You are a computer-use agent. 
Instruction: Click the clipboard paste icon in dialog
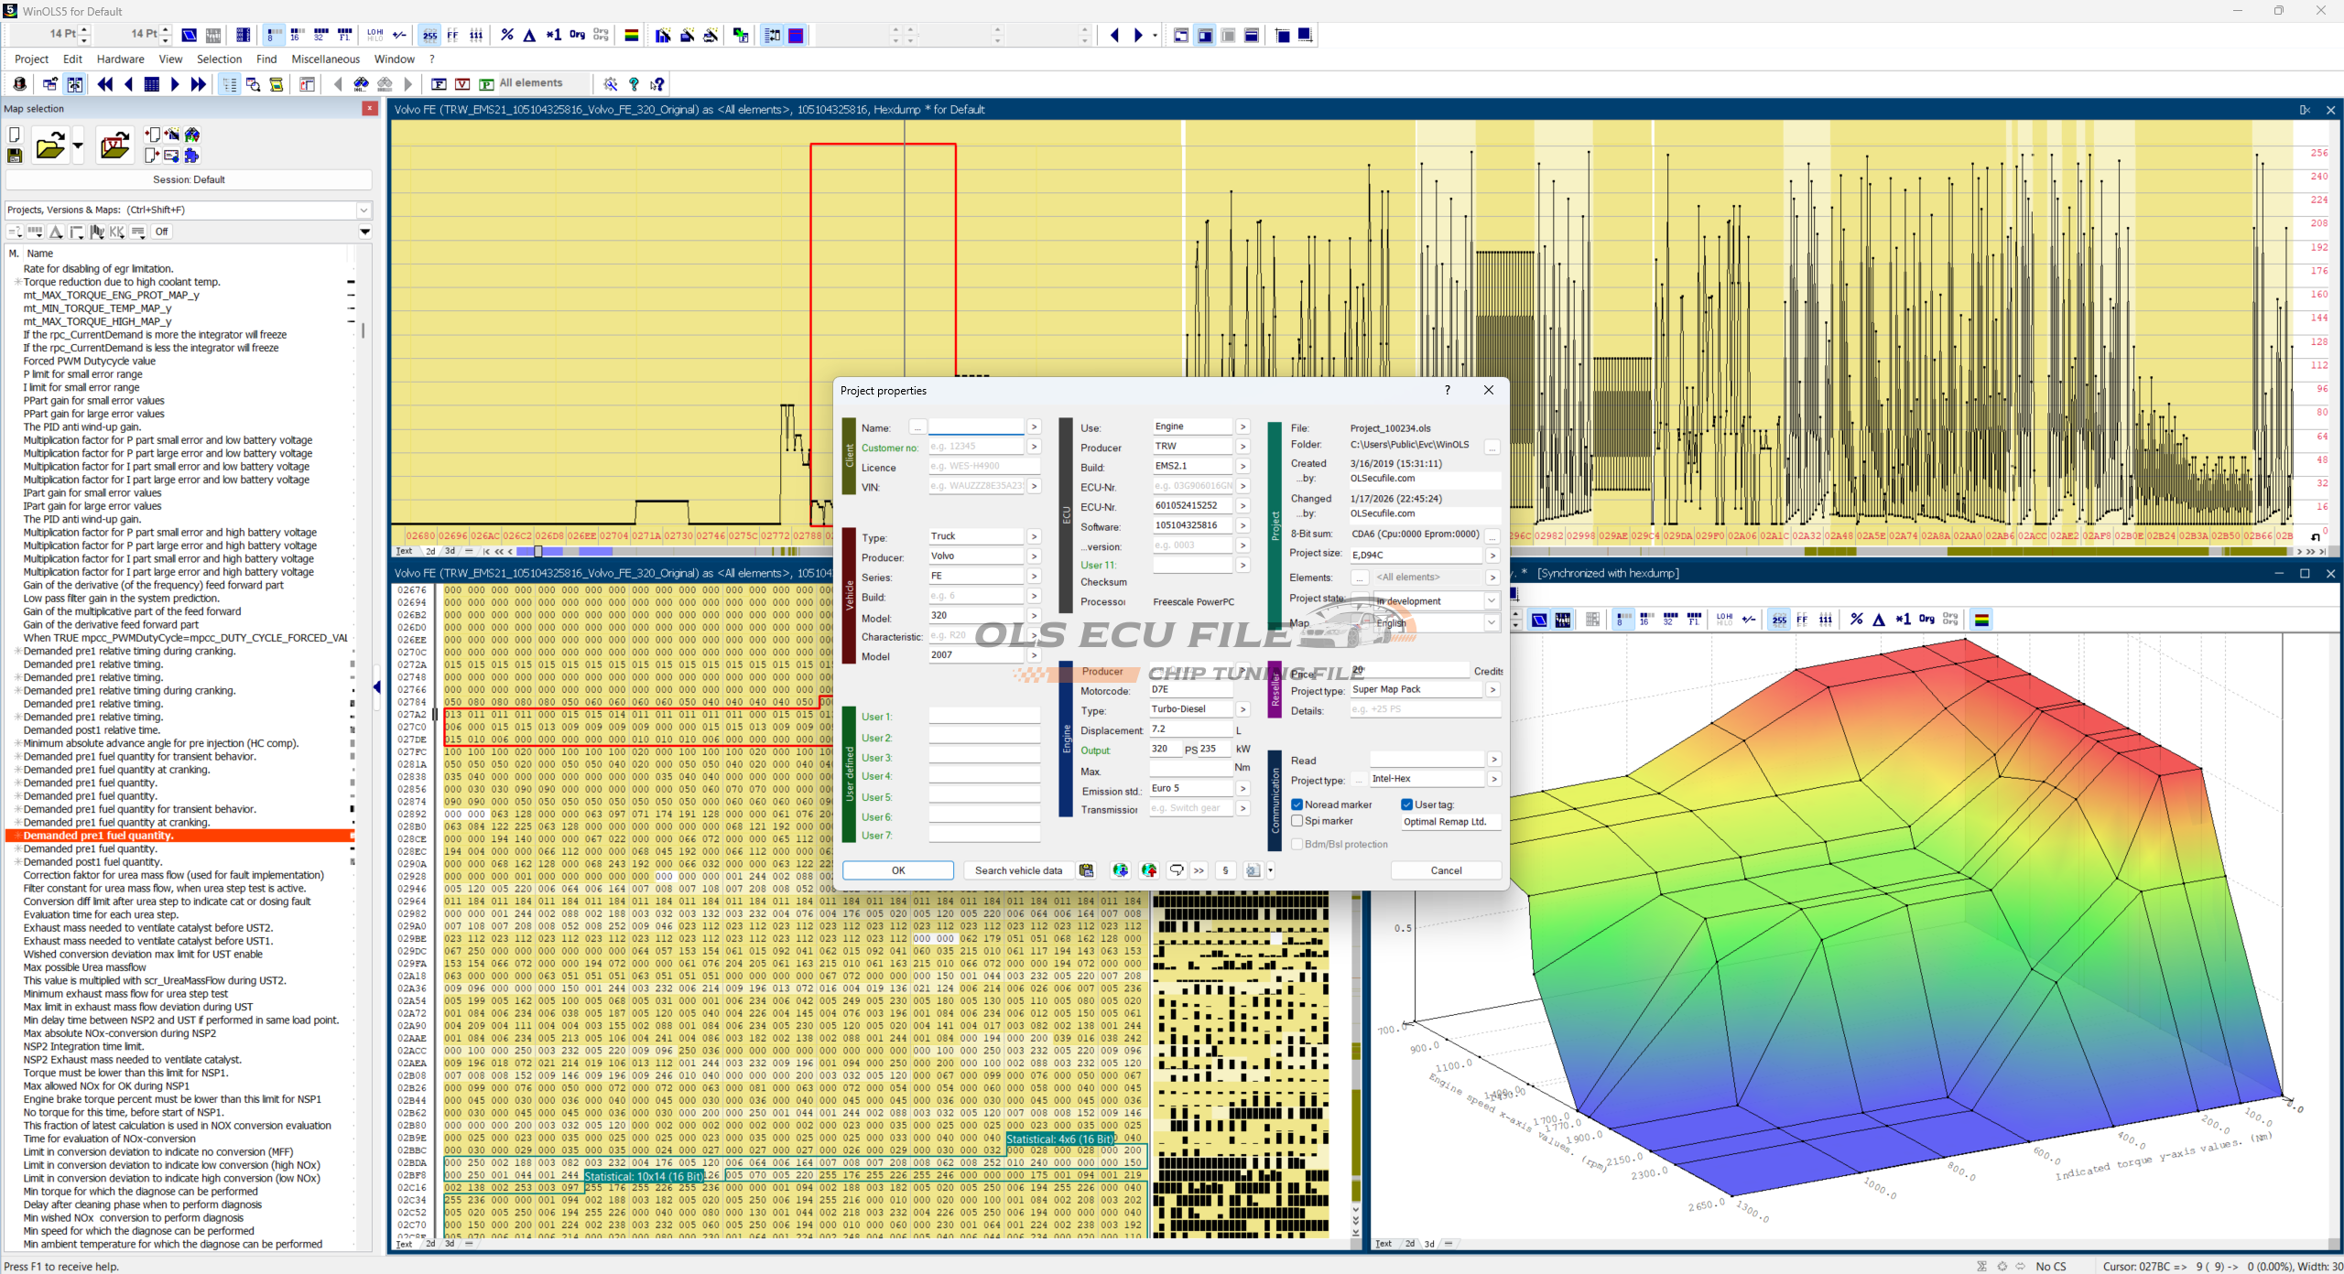pos(1086,870)
